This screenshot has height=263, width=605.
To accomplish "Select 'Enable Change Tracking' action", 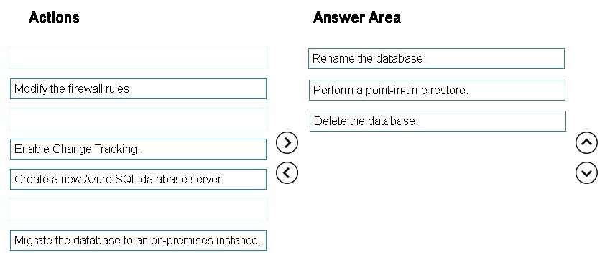I will click(138, 149).
